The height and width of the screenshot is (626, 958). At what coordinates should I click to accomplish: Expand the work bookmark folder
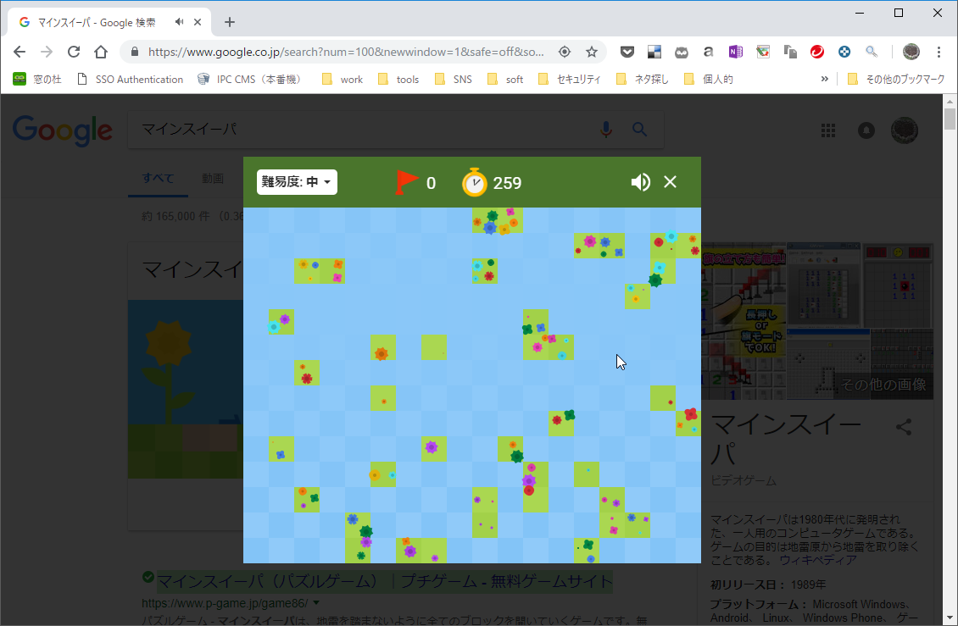pyautogui.click(x=343, y=79)
